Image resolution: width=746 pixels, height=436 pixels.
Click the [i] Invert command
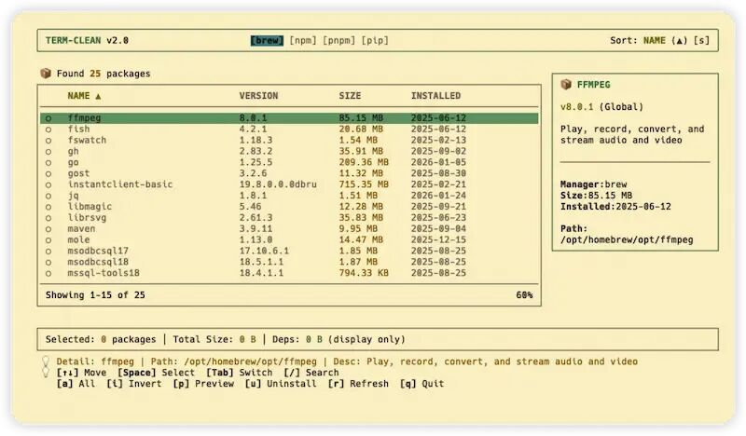tap(133, 383)
